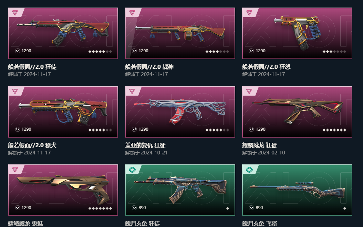The image size is (363, 227).
Task: Open the 般若假面//2.0 狂徒 rifle skin image
Action: tap(63, 32)
